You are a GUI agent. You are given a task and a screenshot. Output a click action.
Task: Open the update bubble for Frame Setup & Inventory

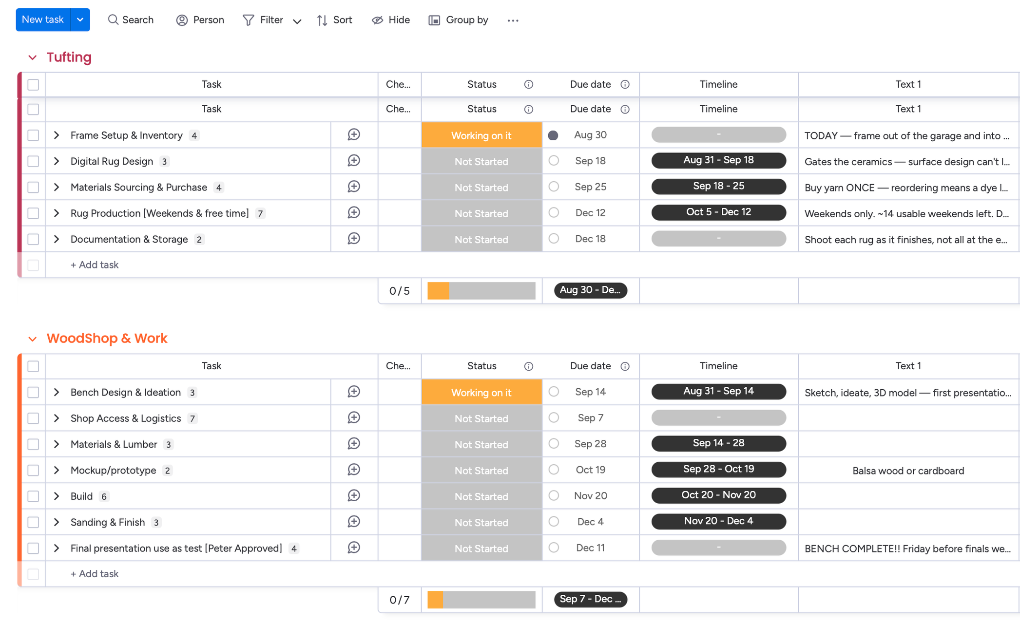pos(354,134)
